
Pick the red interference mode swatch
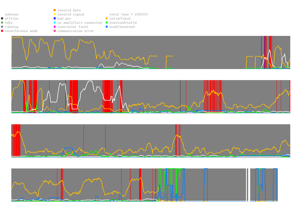pos(2,31)
